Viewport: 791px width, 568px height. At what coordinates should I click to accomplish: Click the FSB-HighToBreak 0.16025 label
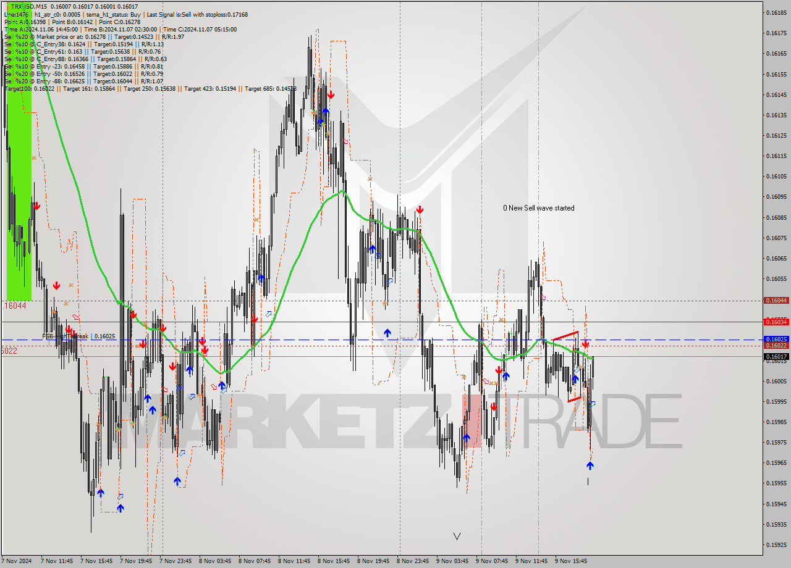click(78, 336)
